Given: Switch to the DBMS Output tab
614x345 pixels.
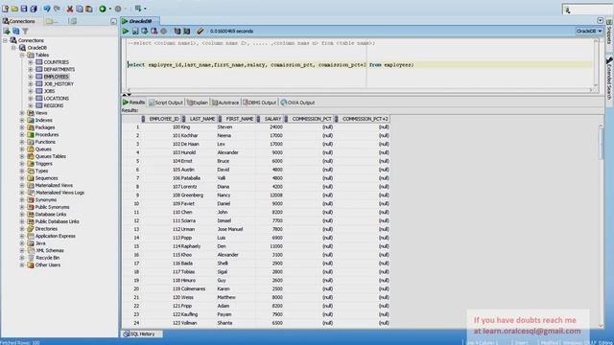Looking at the screenshot, I should [x=260, y=103].
